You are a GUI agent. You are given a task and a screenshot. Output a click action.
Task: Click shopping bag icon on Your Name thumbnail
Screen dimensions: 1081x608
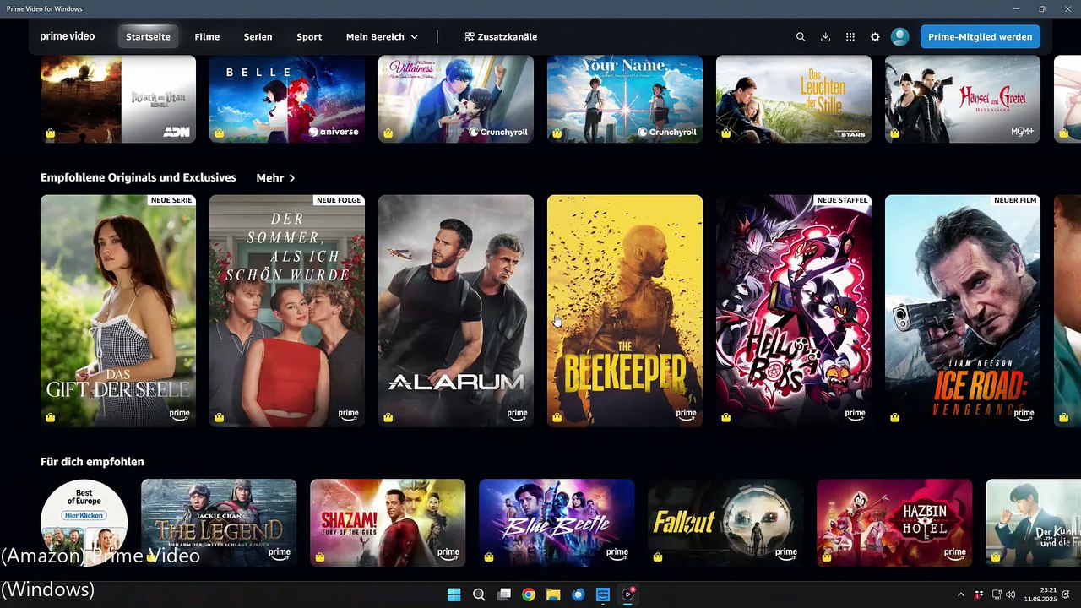557,133
